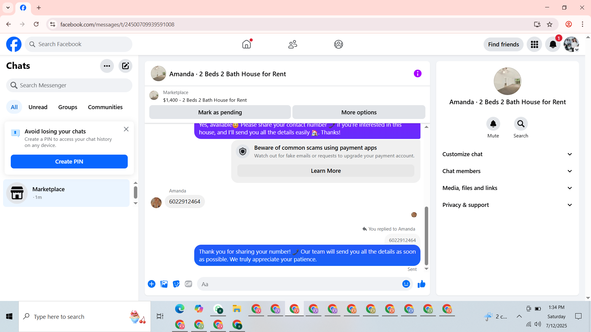Switch to the Communities tab
The height and width of the screenshot is (332, 591).
pyautogui.click(x=105, y=107)
